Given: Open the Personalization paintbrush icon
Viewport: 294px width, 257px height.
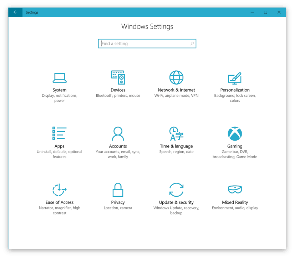Looking at the screenshot, I should [235, 78].
